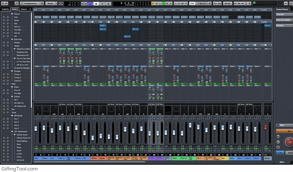293x172 pixels.
Task: Click the Main monitor selector in Control Room
Action: (x=285, y=125)
